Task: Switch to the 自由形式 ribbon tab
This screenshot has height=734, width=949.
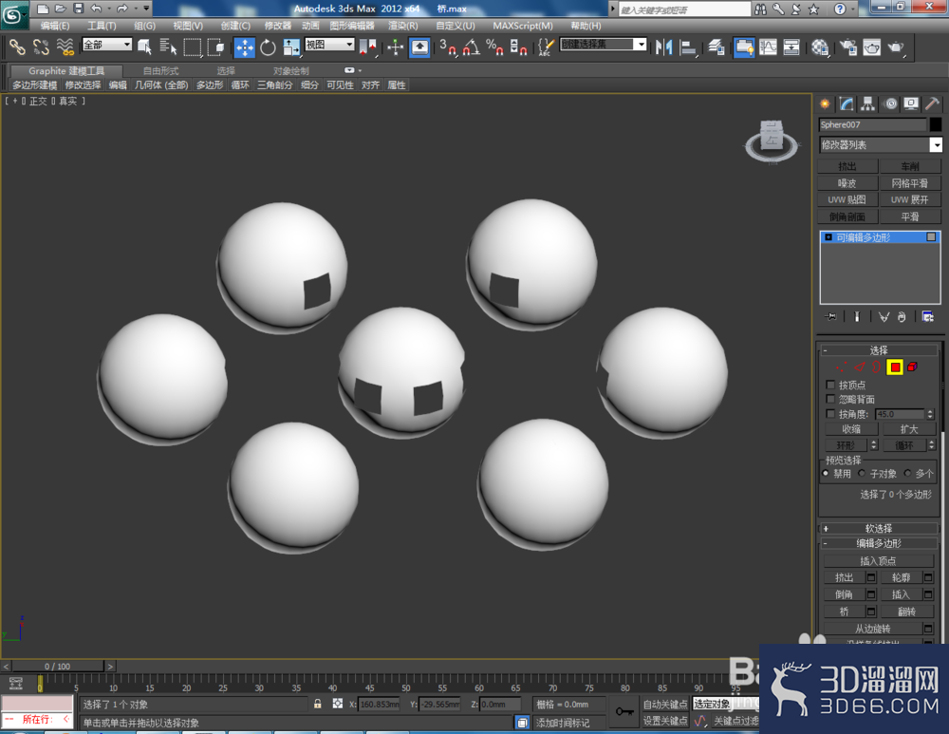Action: 161,71
